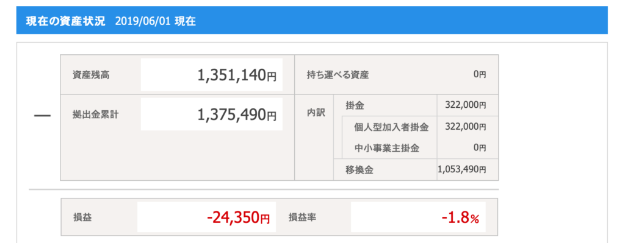Select the 個人型加入者掛金 amount 322,000円

[466, 127]
